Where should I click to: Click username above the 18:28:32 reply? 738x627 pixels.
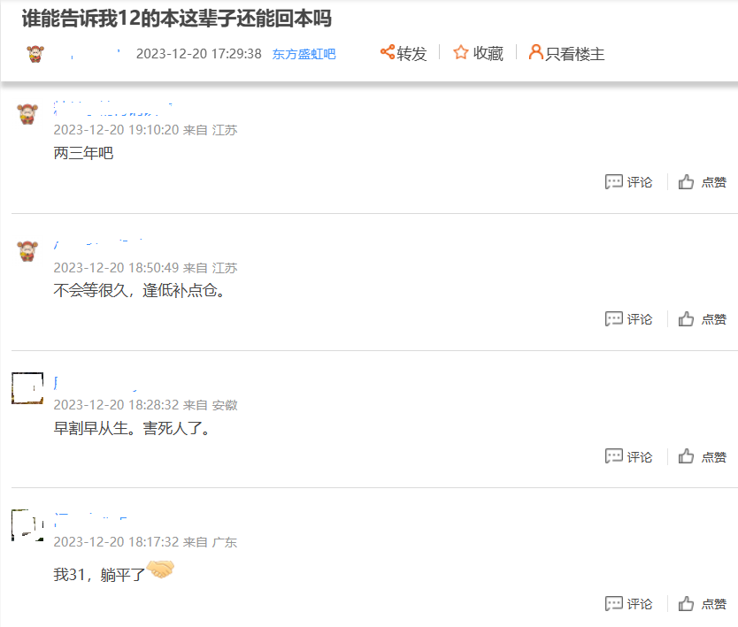pos(96,384)
